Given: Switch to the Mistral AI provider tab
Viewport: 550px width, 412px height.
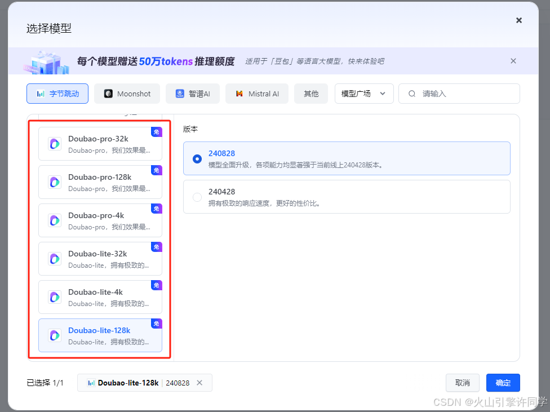Looking at the screenshot, I should click(x=257, y=94).
